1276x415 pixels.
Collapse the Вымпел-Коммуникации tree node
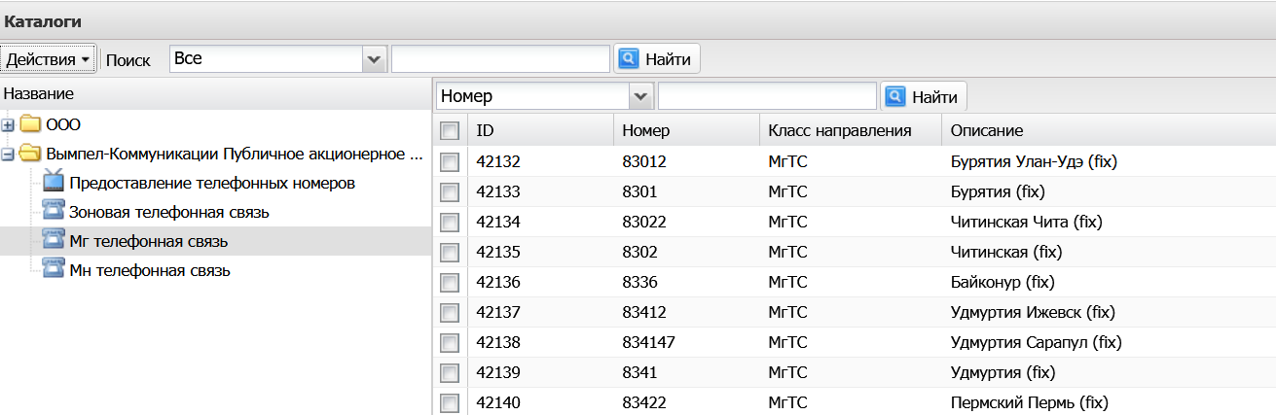[9, 154]
